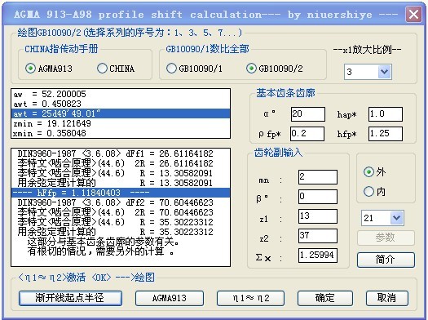The width and height of the screenshot is (428, 320).
Task: Select the 用余弦定理 R = 13.30582091 row
Action: [x=121, y=183]
